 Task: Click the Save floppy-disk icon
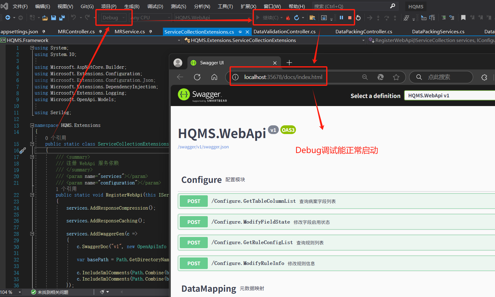click(x=54, y=18)
